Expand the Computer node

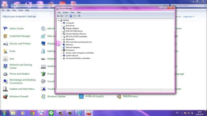[x=61, y=23]
